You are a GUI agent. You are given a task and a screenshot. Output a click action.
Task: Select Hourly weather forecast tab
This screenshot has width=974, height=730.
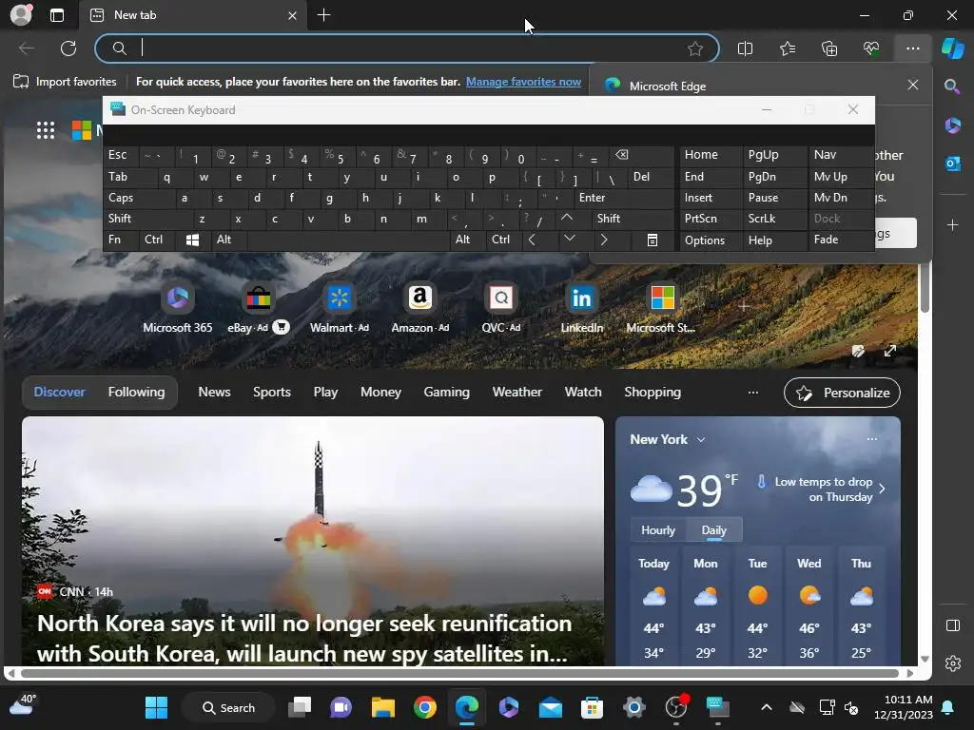pos(658,530)
